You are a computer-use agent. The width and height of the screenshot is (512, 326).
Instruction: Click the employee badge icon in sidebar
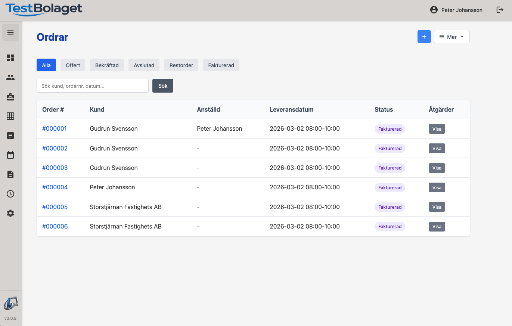click(10, 97)
